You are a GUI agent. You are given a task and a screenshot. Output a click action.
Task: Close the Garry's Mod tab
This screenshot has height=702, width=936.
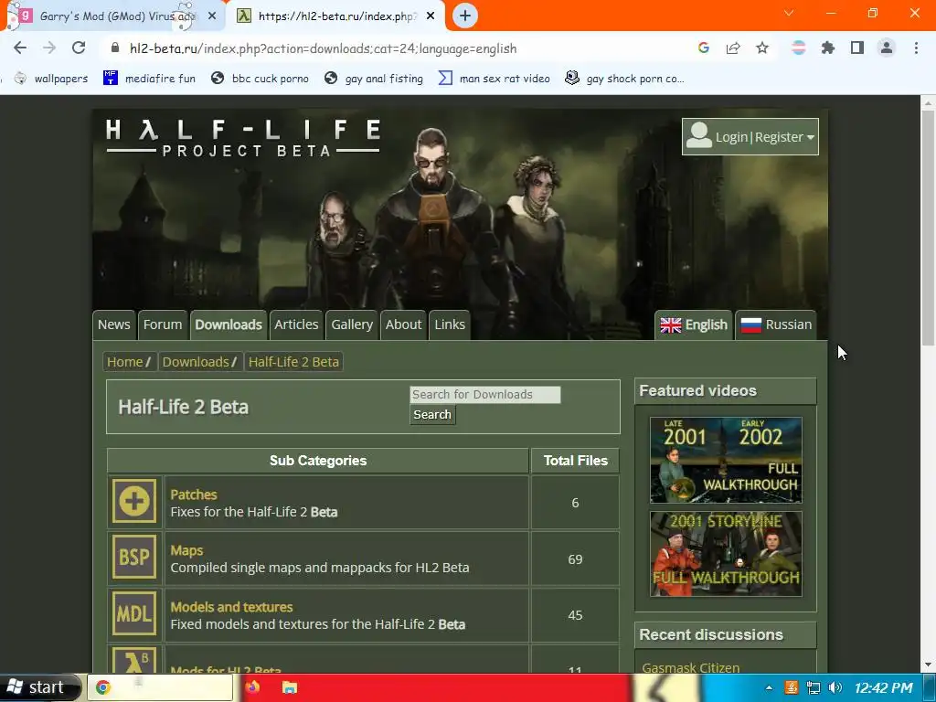click(x=212, y=16)
